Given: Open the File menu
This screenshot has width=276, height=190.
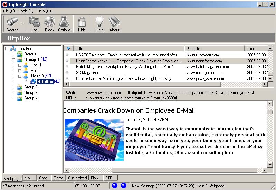Looking at the screenshot, I should (x=9, y=11).
